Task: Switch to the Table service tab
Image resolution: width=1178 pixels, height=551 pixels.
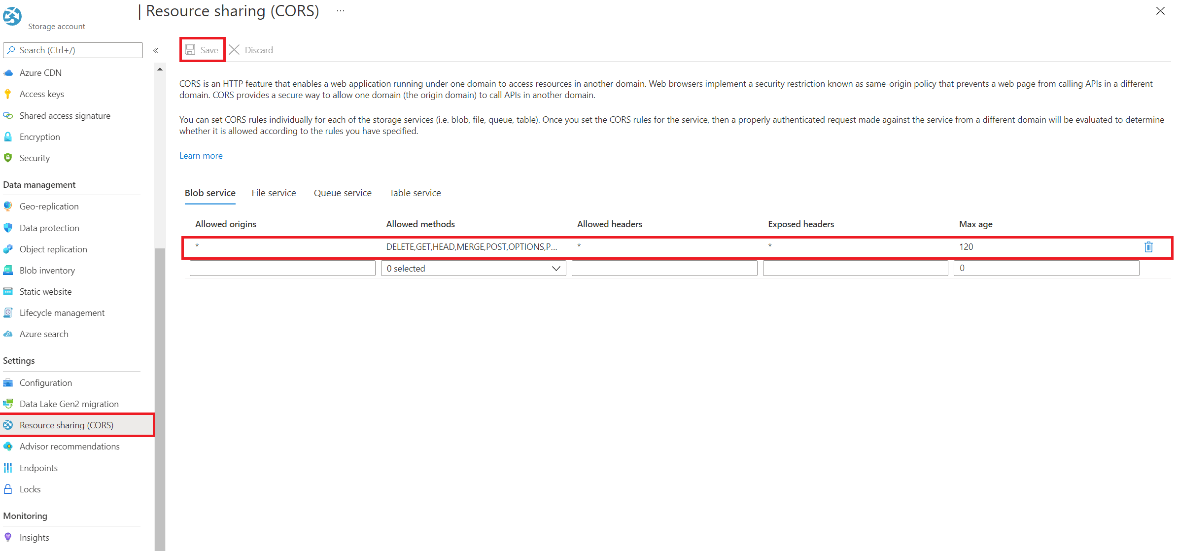Action: pyautogui.click(x=415, y=193)
